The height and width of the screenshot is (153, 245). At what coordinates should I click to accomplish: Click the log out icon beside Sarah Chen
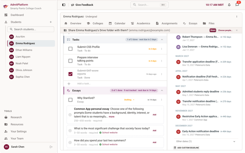(x=51, y=147)
